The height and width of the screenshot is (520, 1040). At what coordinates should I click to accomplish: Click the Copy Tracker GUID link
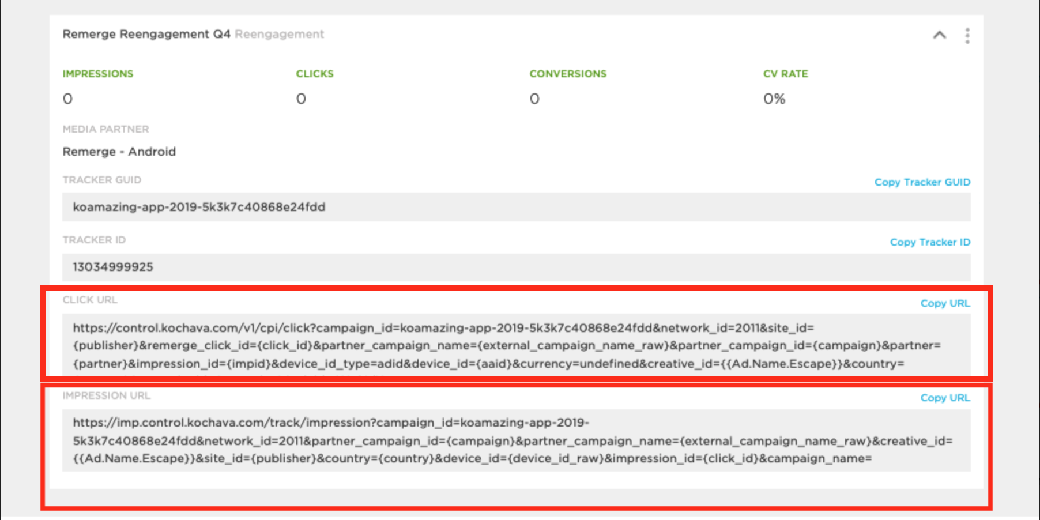pos(922,182)
